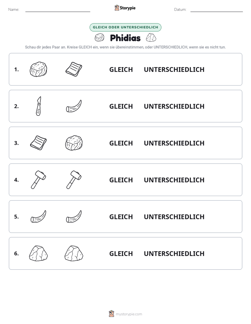Click the Name input line

coord(58,10)
